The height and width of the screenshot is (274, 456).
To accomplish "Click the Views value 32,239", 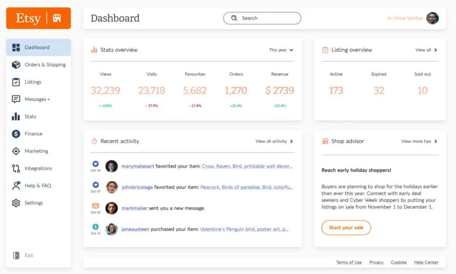I will (x=105, y=90).
